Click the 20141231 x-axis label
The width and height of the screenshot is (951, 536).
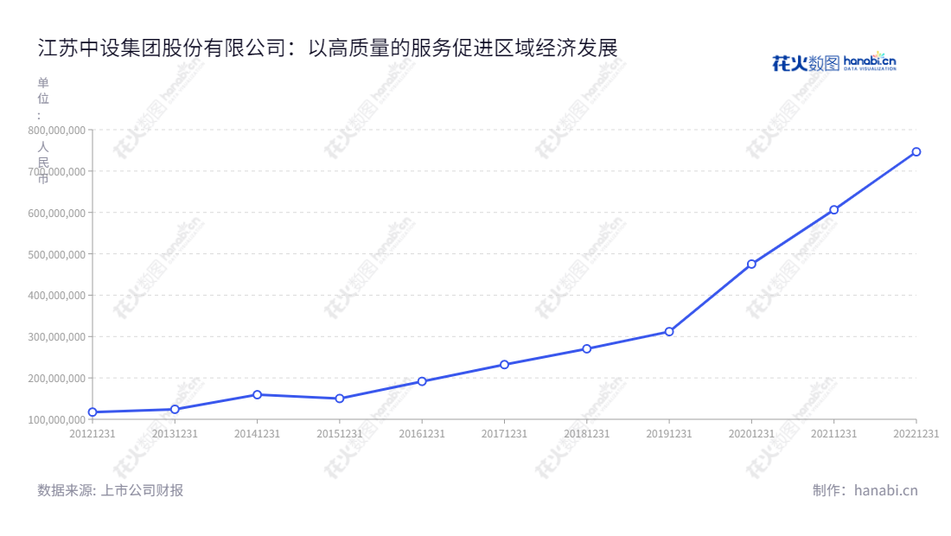tap(257, 433)
